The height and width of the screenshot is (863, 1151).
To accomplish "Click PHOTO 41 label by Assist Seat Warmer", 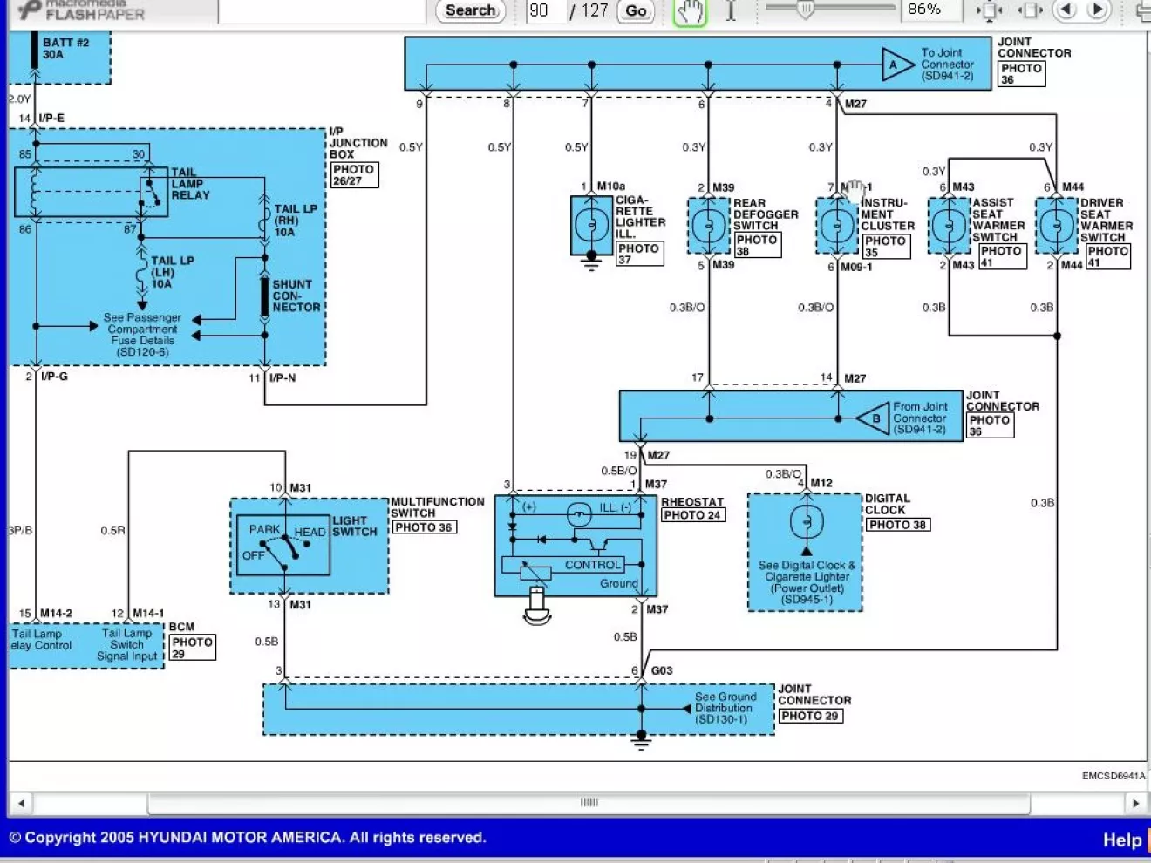I will tap(1002, 256).
